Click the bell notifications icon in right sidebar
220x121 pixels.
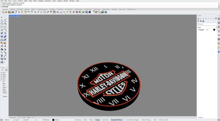[x=219, y=52]
